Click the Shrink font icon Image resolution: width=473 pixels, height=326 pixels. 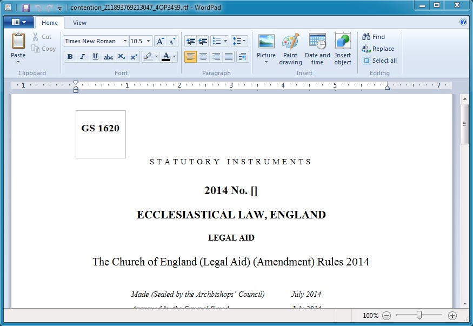pyautogui.click(x=172, y=41)
